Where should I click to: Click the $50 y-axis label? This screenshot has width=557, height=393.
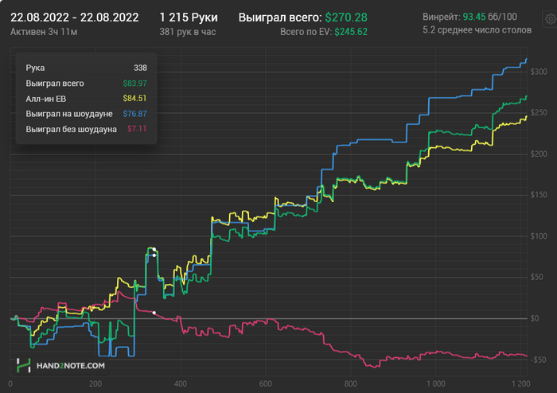pyautogui.click(x=537, y=277)
